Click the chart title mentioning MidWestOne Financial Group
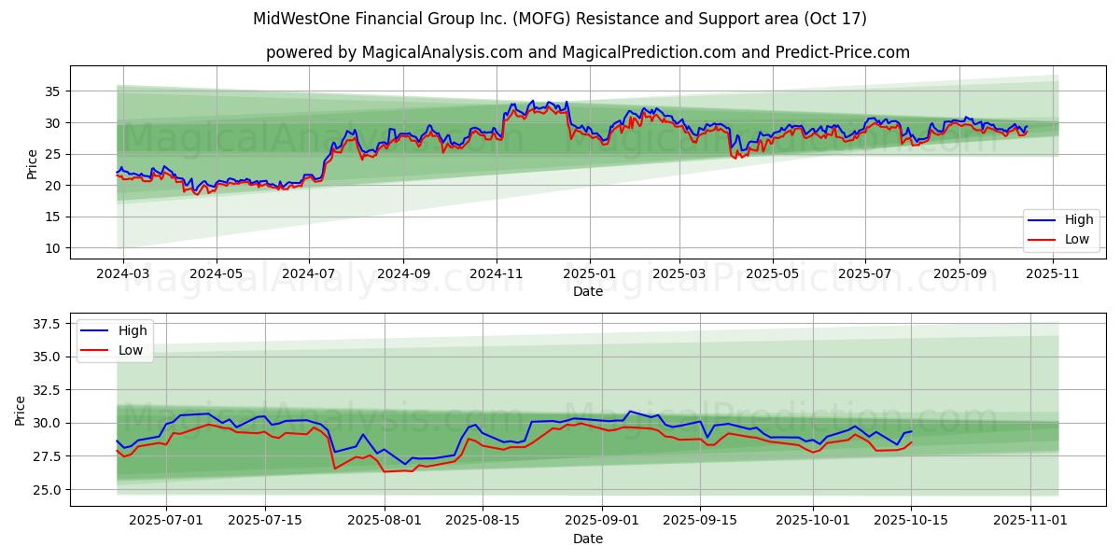The image size is (1120, 560). (559, 19)
